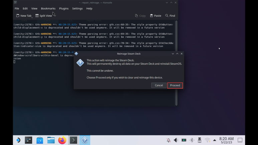The height and width of the screenshot is (145, 258).
Task: Click the Paste toolbar button
Action: coord(156,16)
